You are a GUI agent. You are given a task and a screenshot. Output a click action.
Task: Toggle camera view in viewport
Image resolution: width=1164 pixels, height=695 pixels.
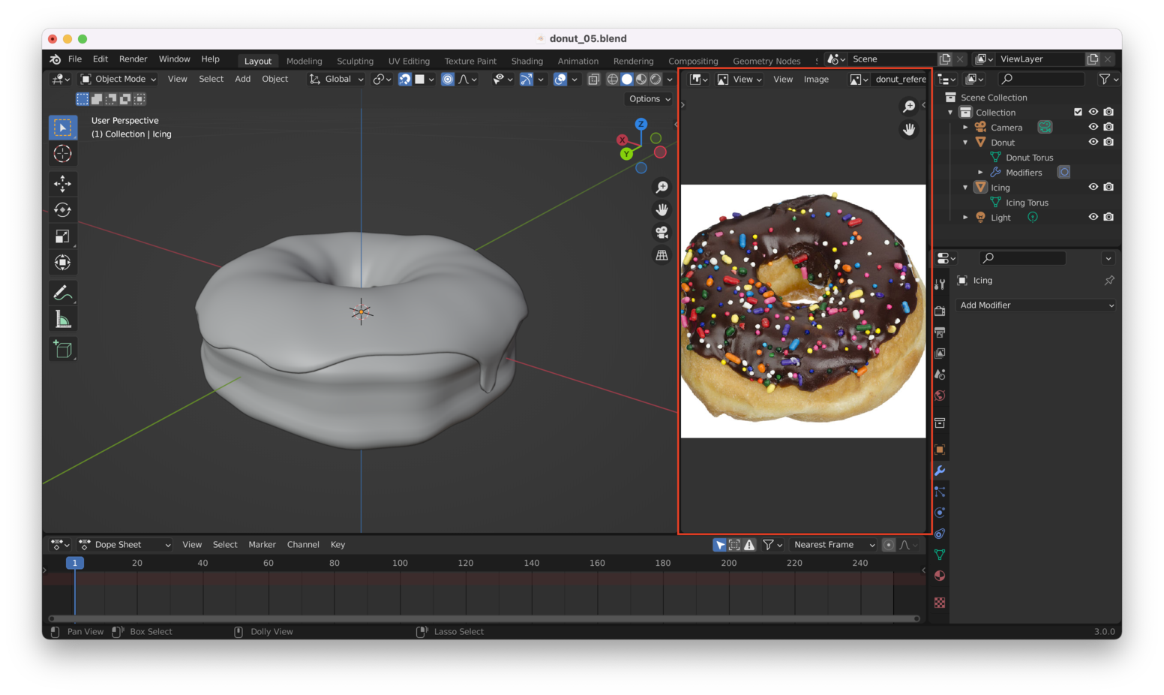661,233
